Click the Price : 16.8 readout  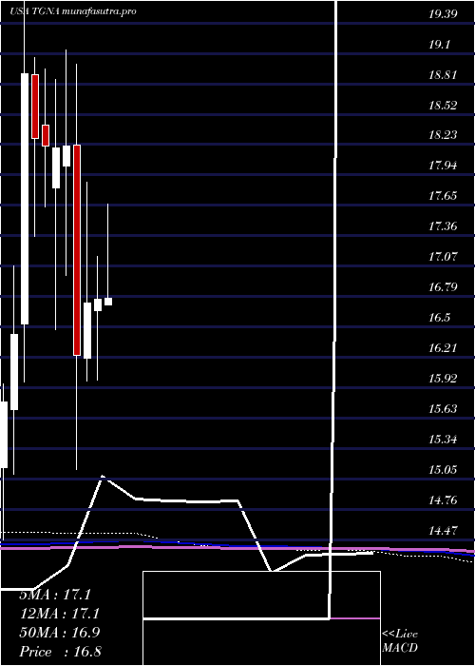pyautogui.click(x=60, y=652)
